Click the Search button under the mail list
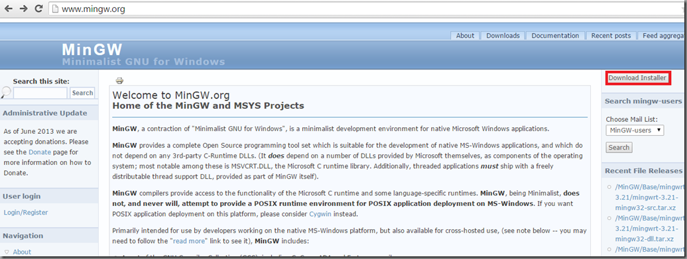This screenshot has width=687, height=259. pos(619,148)
